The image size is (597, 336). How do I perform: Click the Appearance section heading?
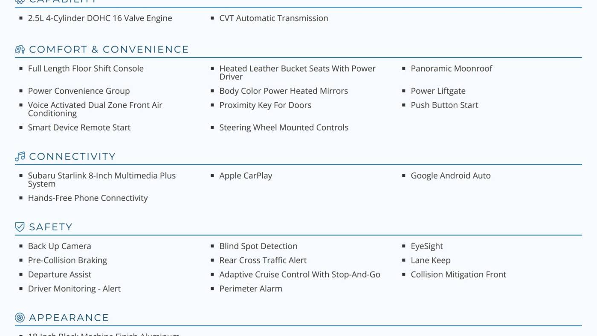(69, 318)
